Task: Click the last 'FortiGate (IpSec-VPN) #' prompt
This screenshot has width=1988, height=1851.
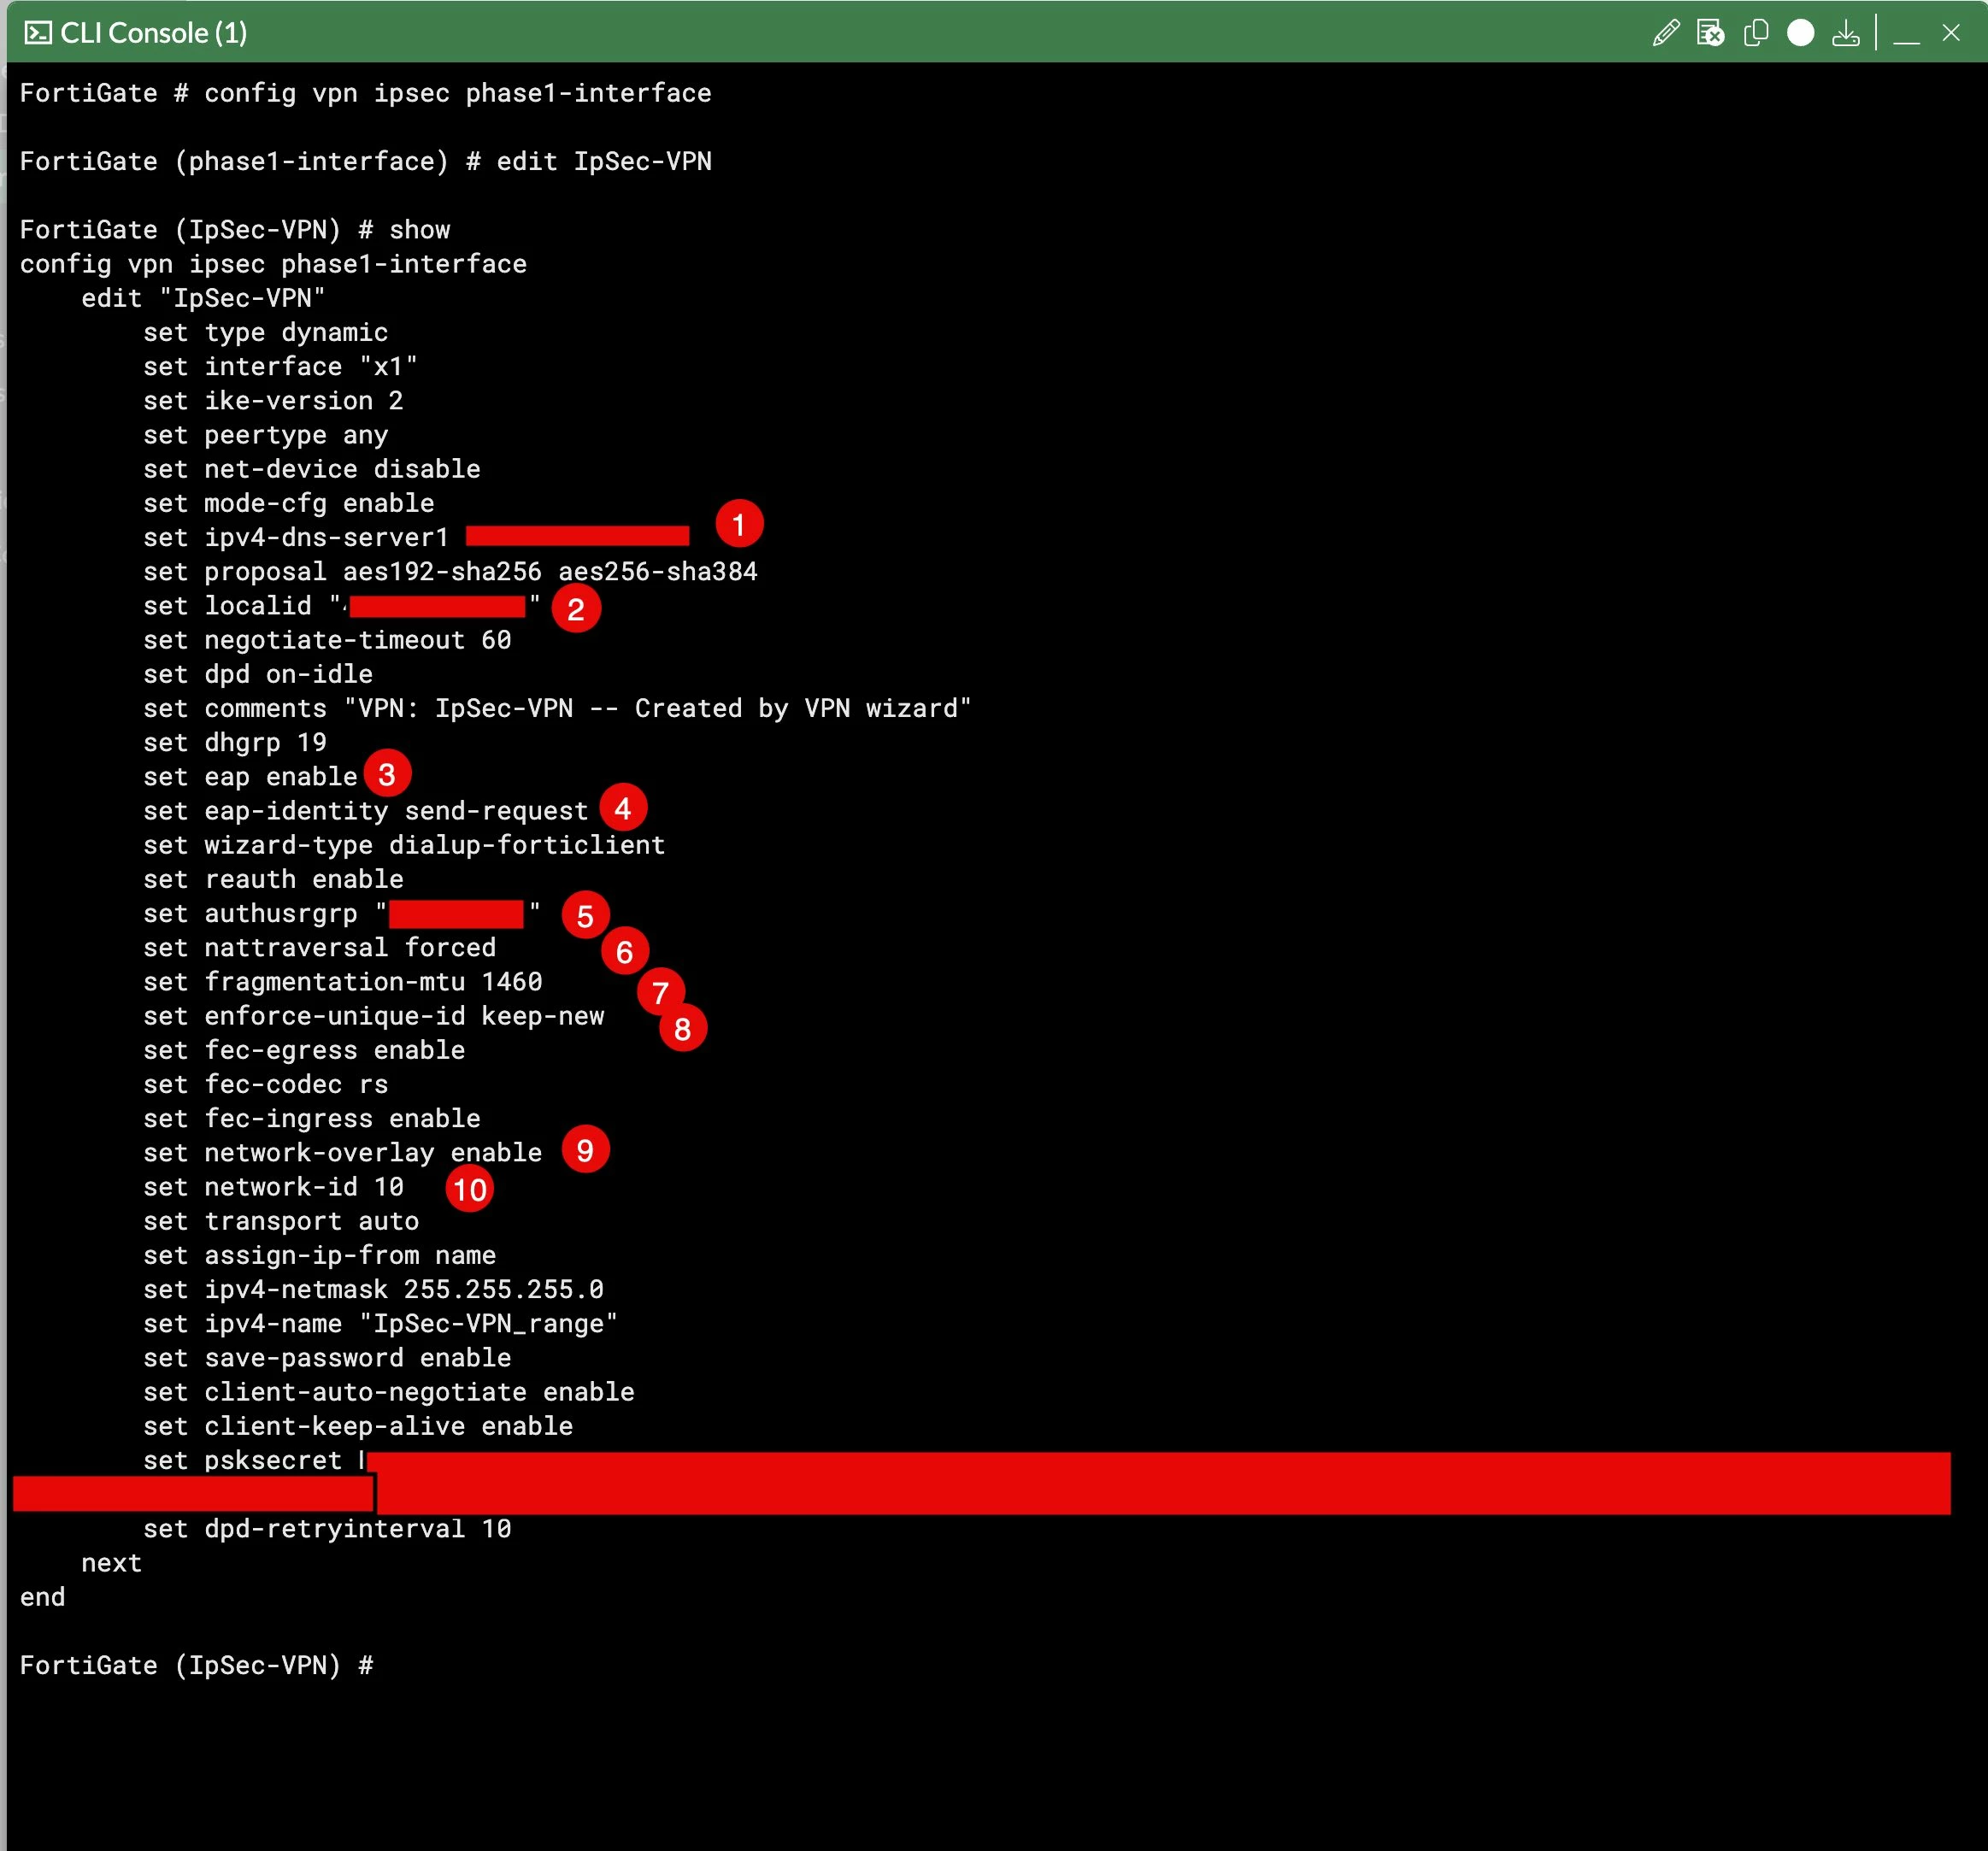Action: click(196, 1665)
